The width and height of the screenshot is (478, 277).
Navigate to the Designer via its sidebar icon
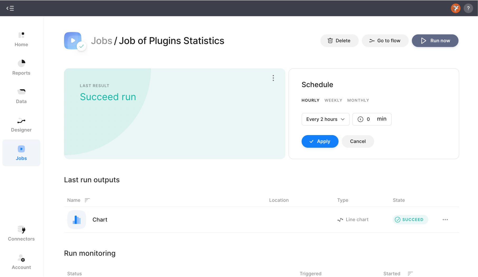21,124
